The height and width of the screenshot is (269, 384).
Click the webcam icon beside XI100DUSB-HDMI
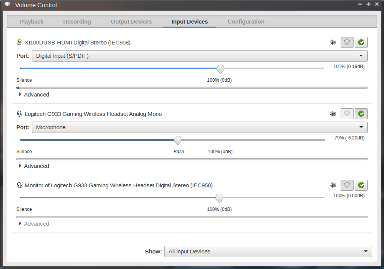[x=19, y=43]
